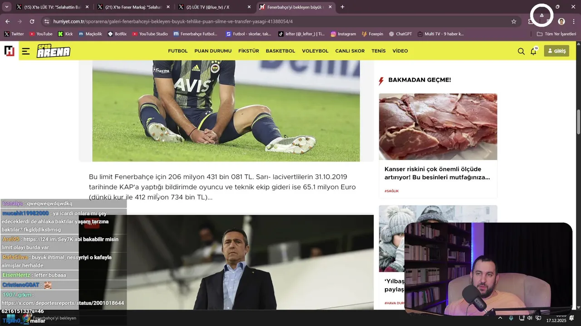The image size is (581, 326).
Task: Open a new browser tab with plus button
Action: click(342, 7)
